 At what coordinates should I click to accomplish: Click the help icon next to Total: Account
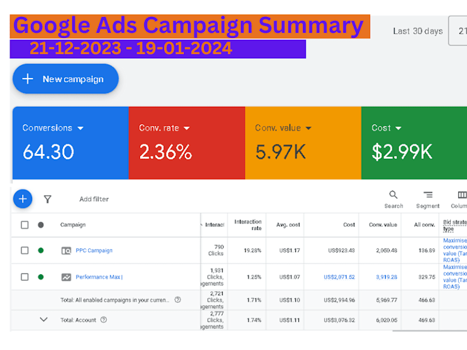pyautogui.click(x=104, y=320)
